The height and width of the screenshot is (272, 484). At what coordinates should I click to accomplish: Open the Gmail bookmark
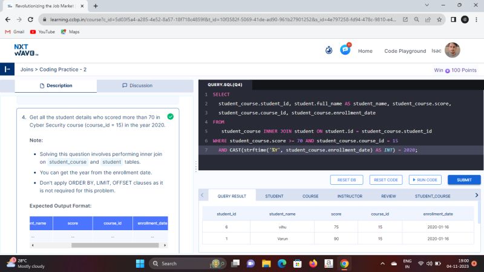coord(15,32)
